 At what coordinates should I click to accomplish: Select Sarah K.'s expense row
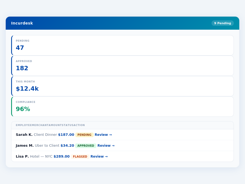coord(122,134)
